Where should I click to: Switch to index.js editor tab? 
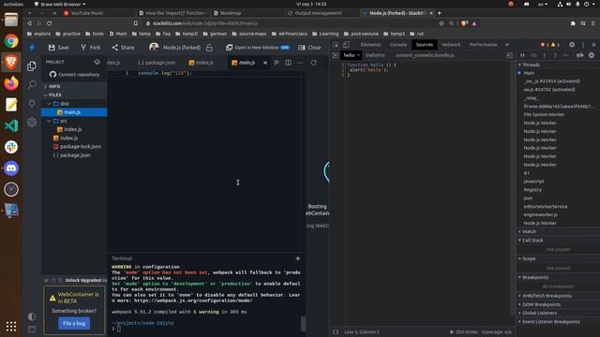pos(202,63)
